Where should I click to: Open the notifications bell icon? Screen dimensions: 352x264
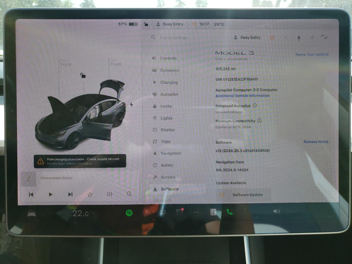pos(299,38)
